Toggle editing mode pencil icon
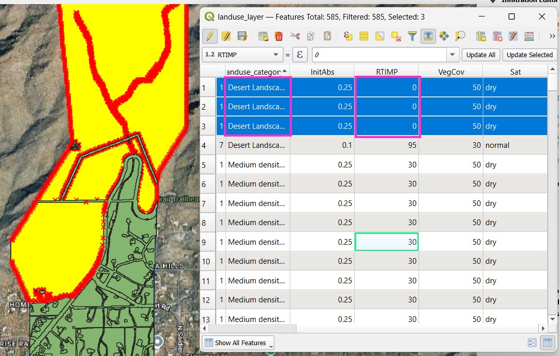Screen dimensions: 559x356 pos(209,36)
